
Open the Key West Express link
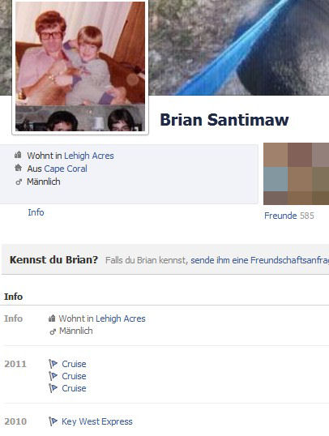tap(96, 421)
